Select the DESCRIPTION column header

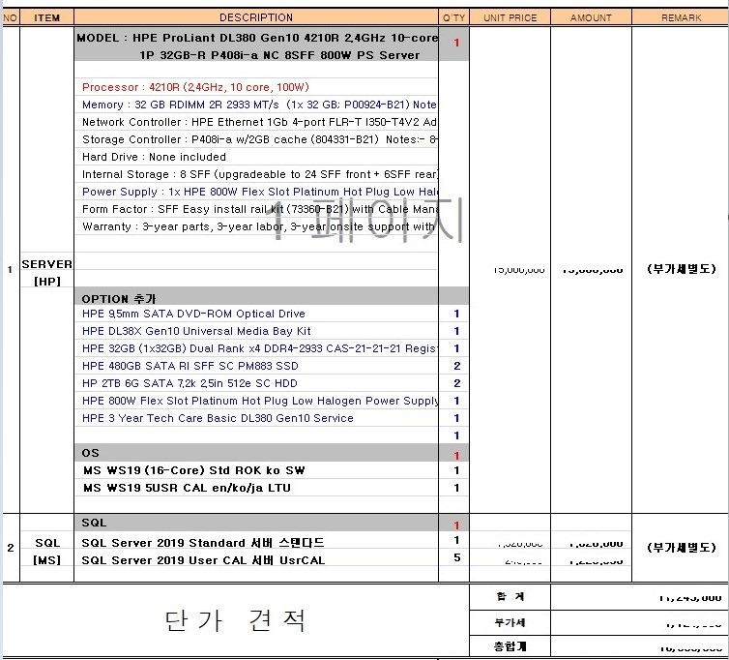[256, 17]
